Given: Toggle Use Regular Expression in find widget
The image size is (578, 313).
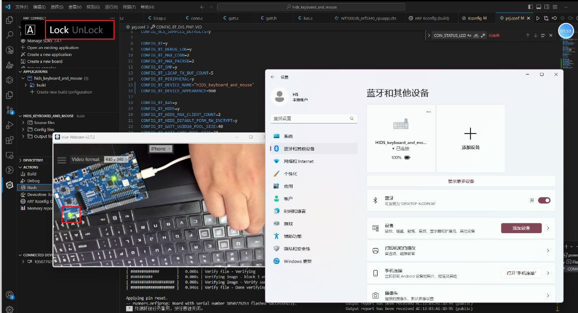Looking at the screenshot, I should [x=482, y=35].
